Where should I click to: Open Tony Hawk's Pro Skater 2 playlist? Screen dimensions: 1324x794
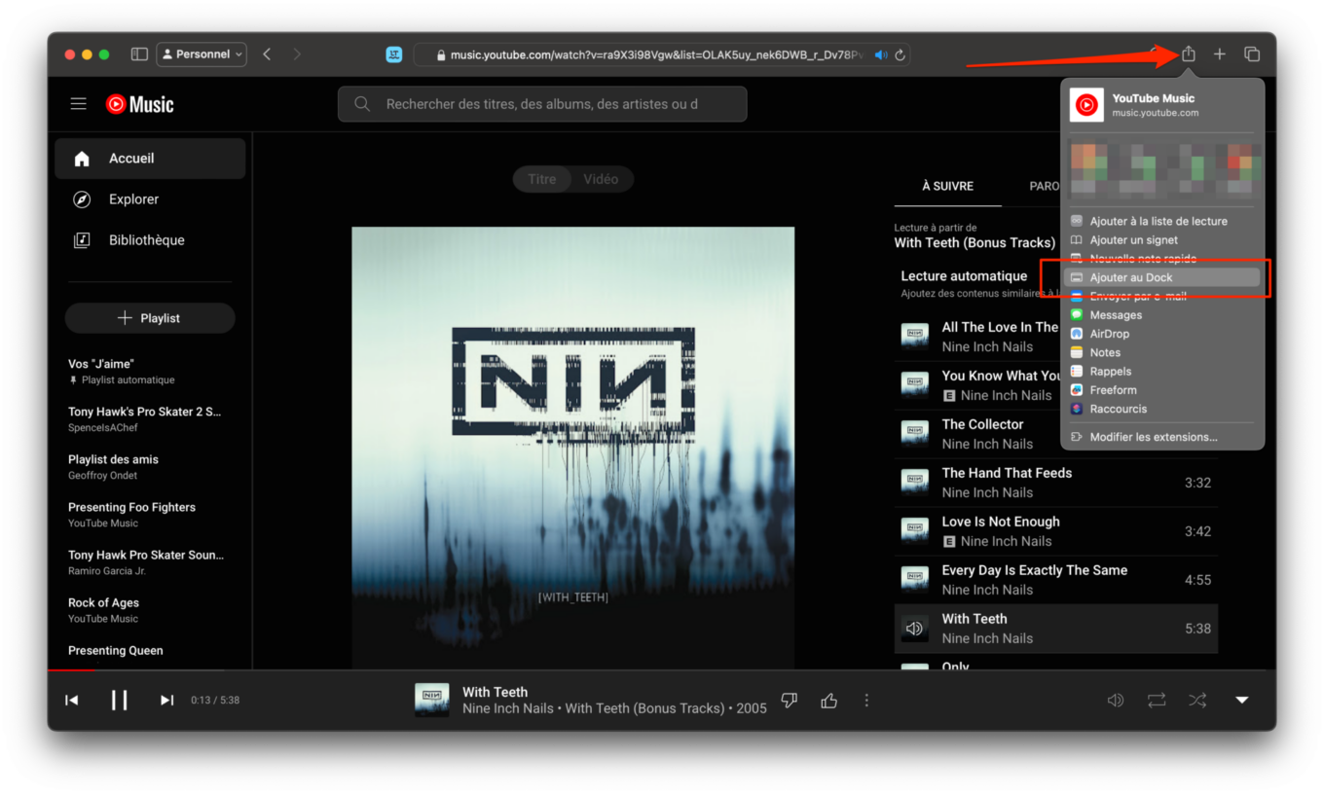coord(150,418)
